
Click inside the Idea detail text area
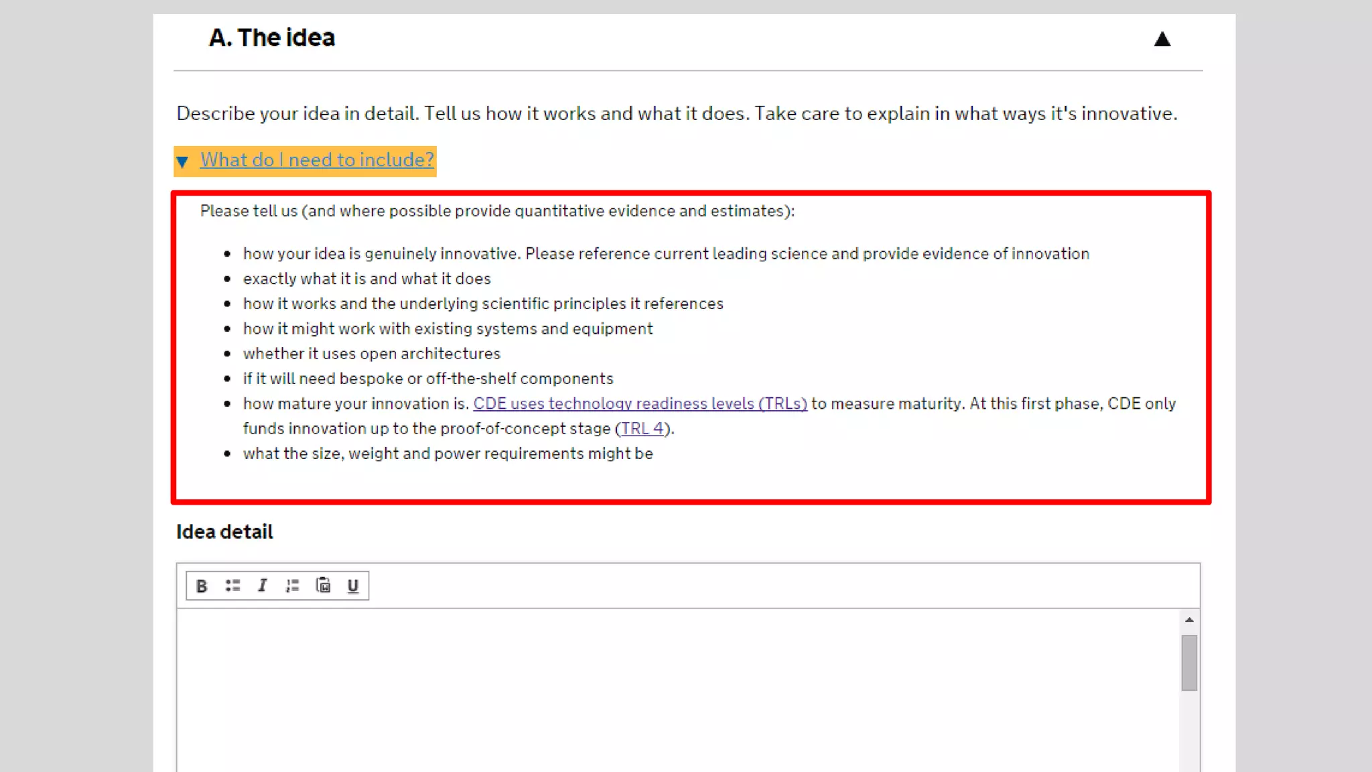pos(677,690)
